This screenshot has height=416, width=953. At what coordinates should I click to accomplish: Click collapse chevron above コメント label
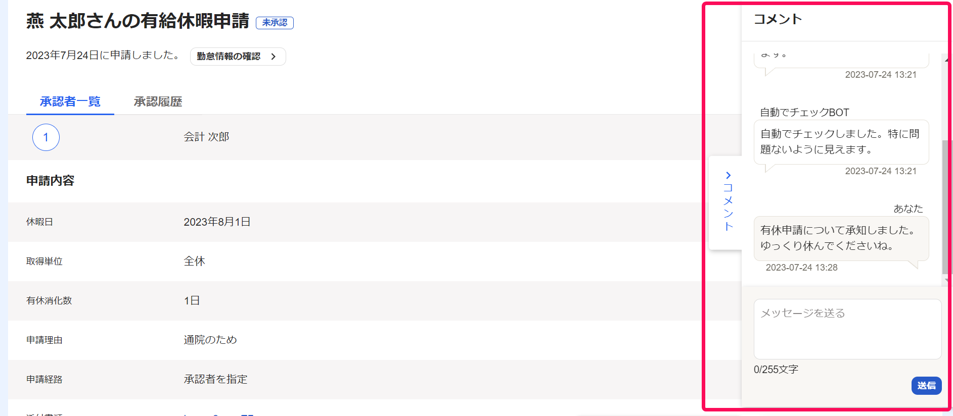click(728, 175)
